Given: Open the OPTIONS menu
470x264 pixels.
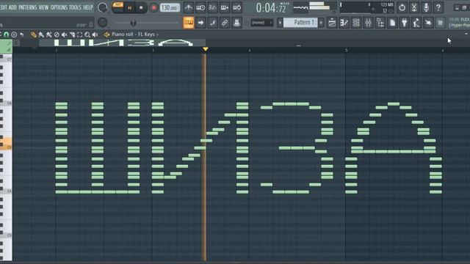Looking at the screenshot, I should point(59,7).
